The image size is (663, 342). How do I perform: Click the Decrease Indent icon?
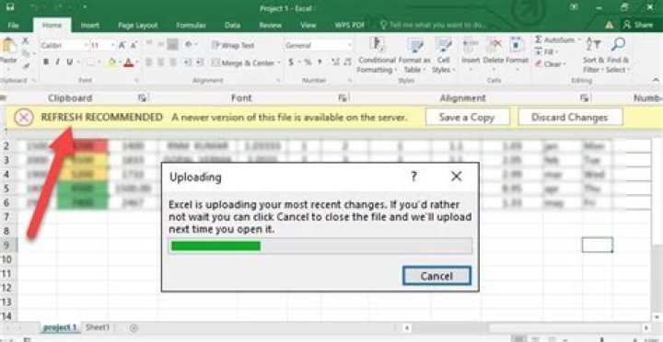188,63
